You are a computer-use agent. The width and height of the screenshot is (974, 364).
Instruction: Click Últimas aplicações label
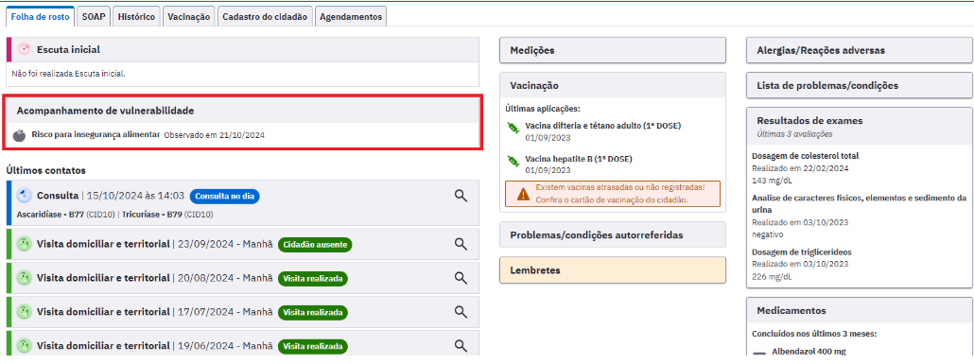coord(542,109)
